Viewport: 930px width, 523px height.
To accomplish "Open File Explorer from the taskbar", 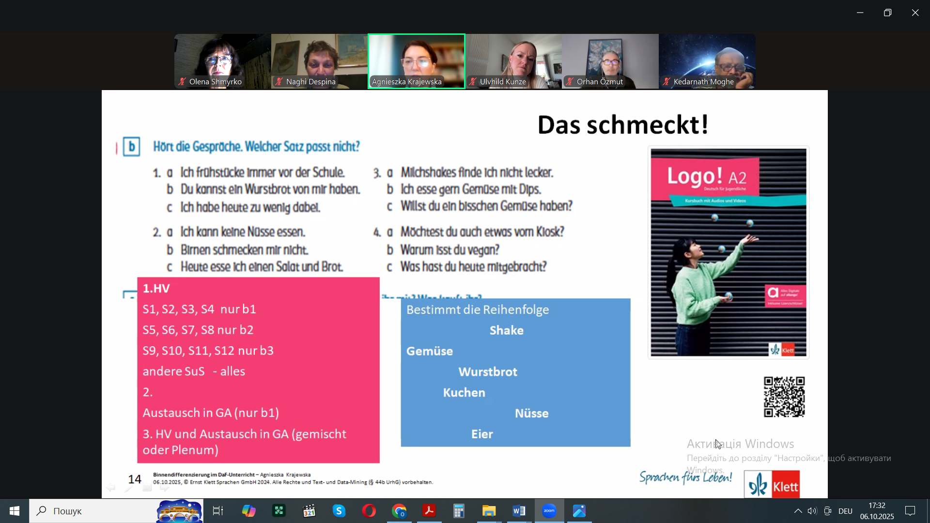I will point(489,511).
